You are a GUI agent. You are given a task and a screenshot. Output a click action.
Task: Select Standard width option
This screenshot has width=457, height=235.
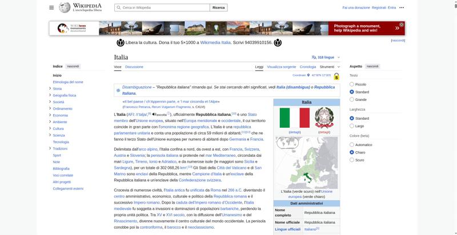point(352,119)
